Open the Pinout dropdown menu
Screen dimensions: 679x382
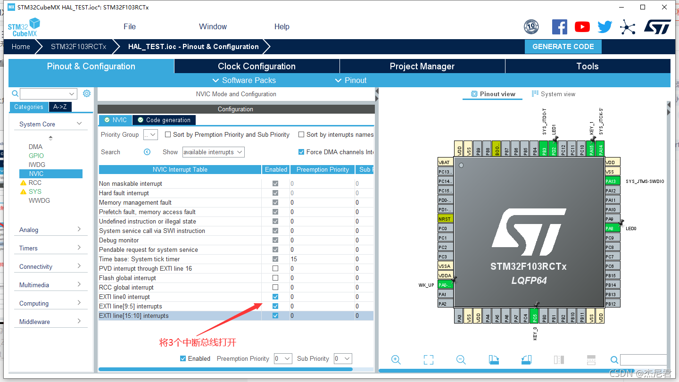pos(351,80)
